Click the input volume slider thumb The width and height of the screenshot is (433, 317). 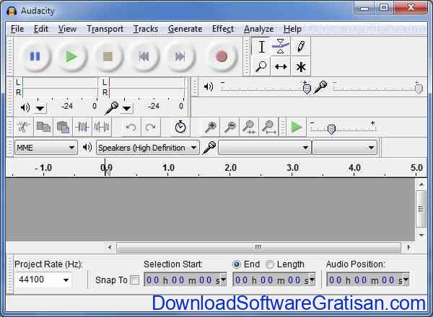click(419, 89)
